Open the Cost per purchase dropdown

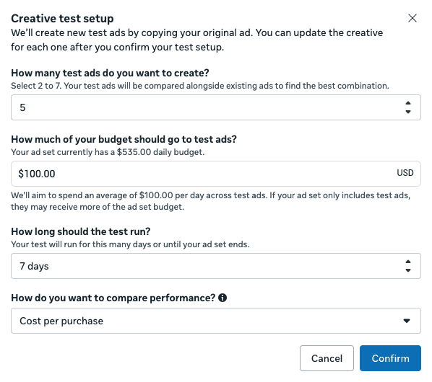point(216,321)
